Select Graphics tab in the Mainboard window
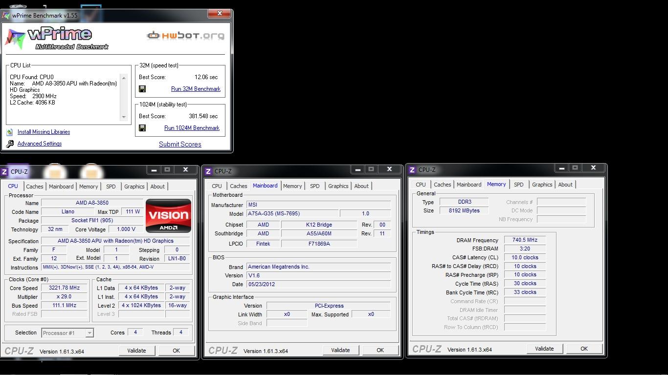Image resolution: width=668 pixels, height=375 pixels. click(338, 186)
